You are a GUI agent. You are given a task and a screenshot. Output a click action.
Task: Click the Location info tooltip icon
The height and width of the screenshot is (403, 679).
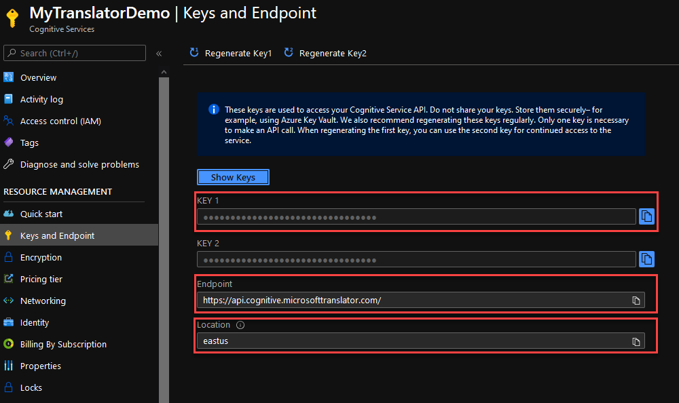tap(240, 325)
